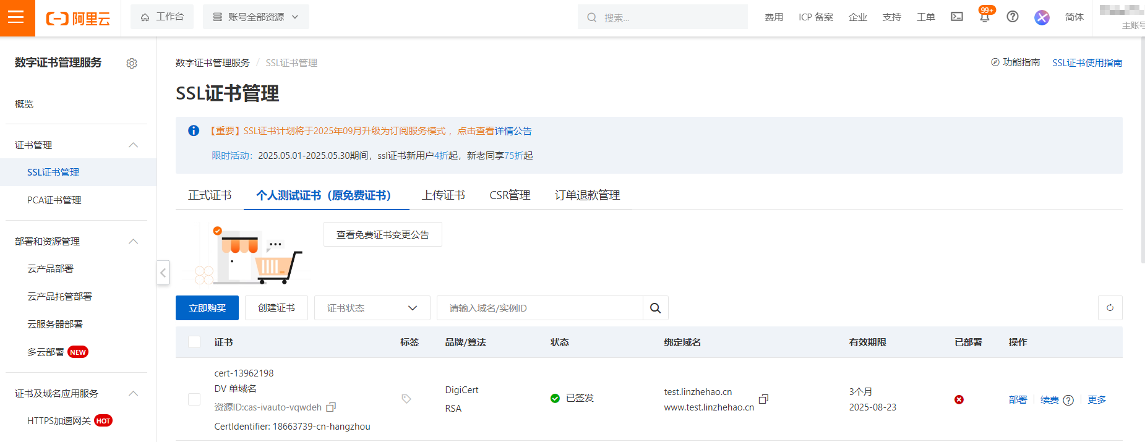The width and height of the screenshot is (1145, 442).
Task: Open the CSR管理 tab
Action: click(510, 195)
